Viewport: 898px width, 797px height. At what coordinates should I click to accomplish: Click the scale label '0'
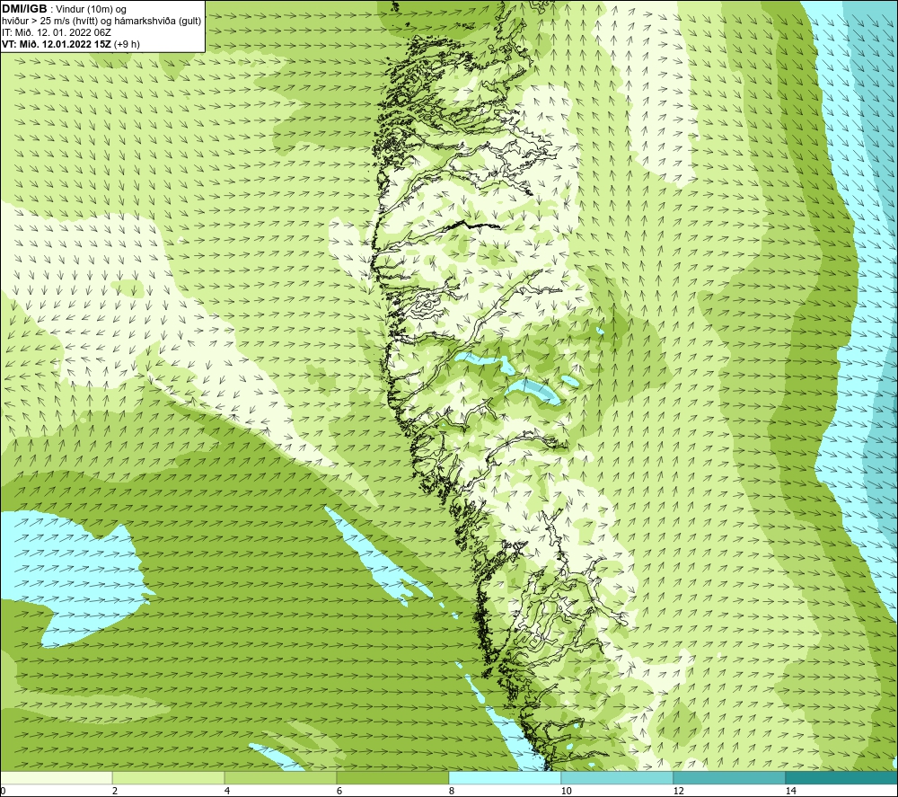3,792
